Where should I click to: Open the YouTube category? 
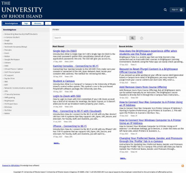click(8, 110)
